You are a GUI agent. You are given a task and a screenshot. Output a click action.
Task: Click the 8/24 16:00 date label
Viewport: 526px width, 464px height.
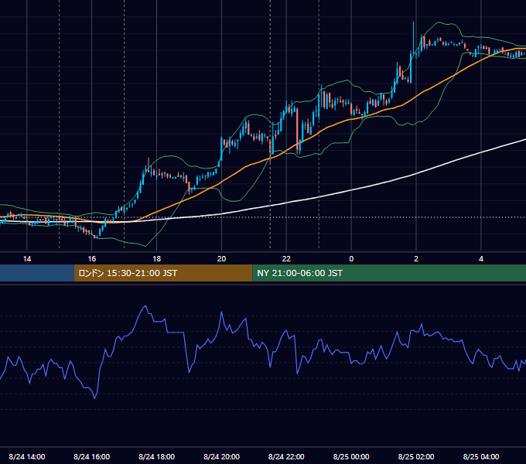(x=91, y=456)
